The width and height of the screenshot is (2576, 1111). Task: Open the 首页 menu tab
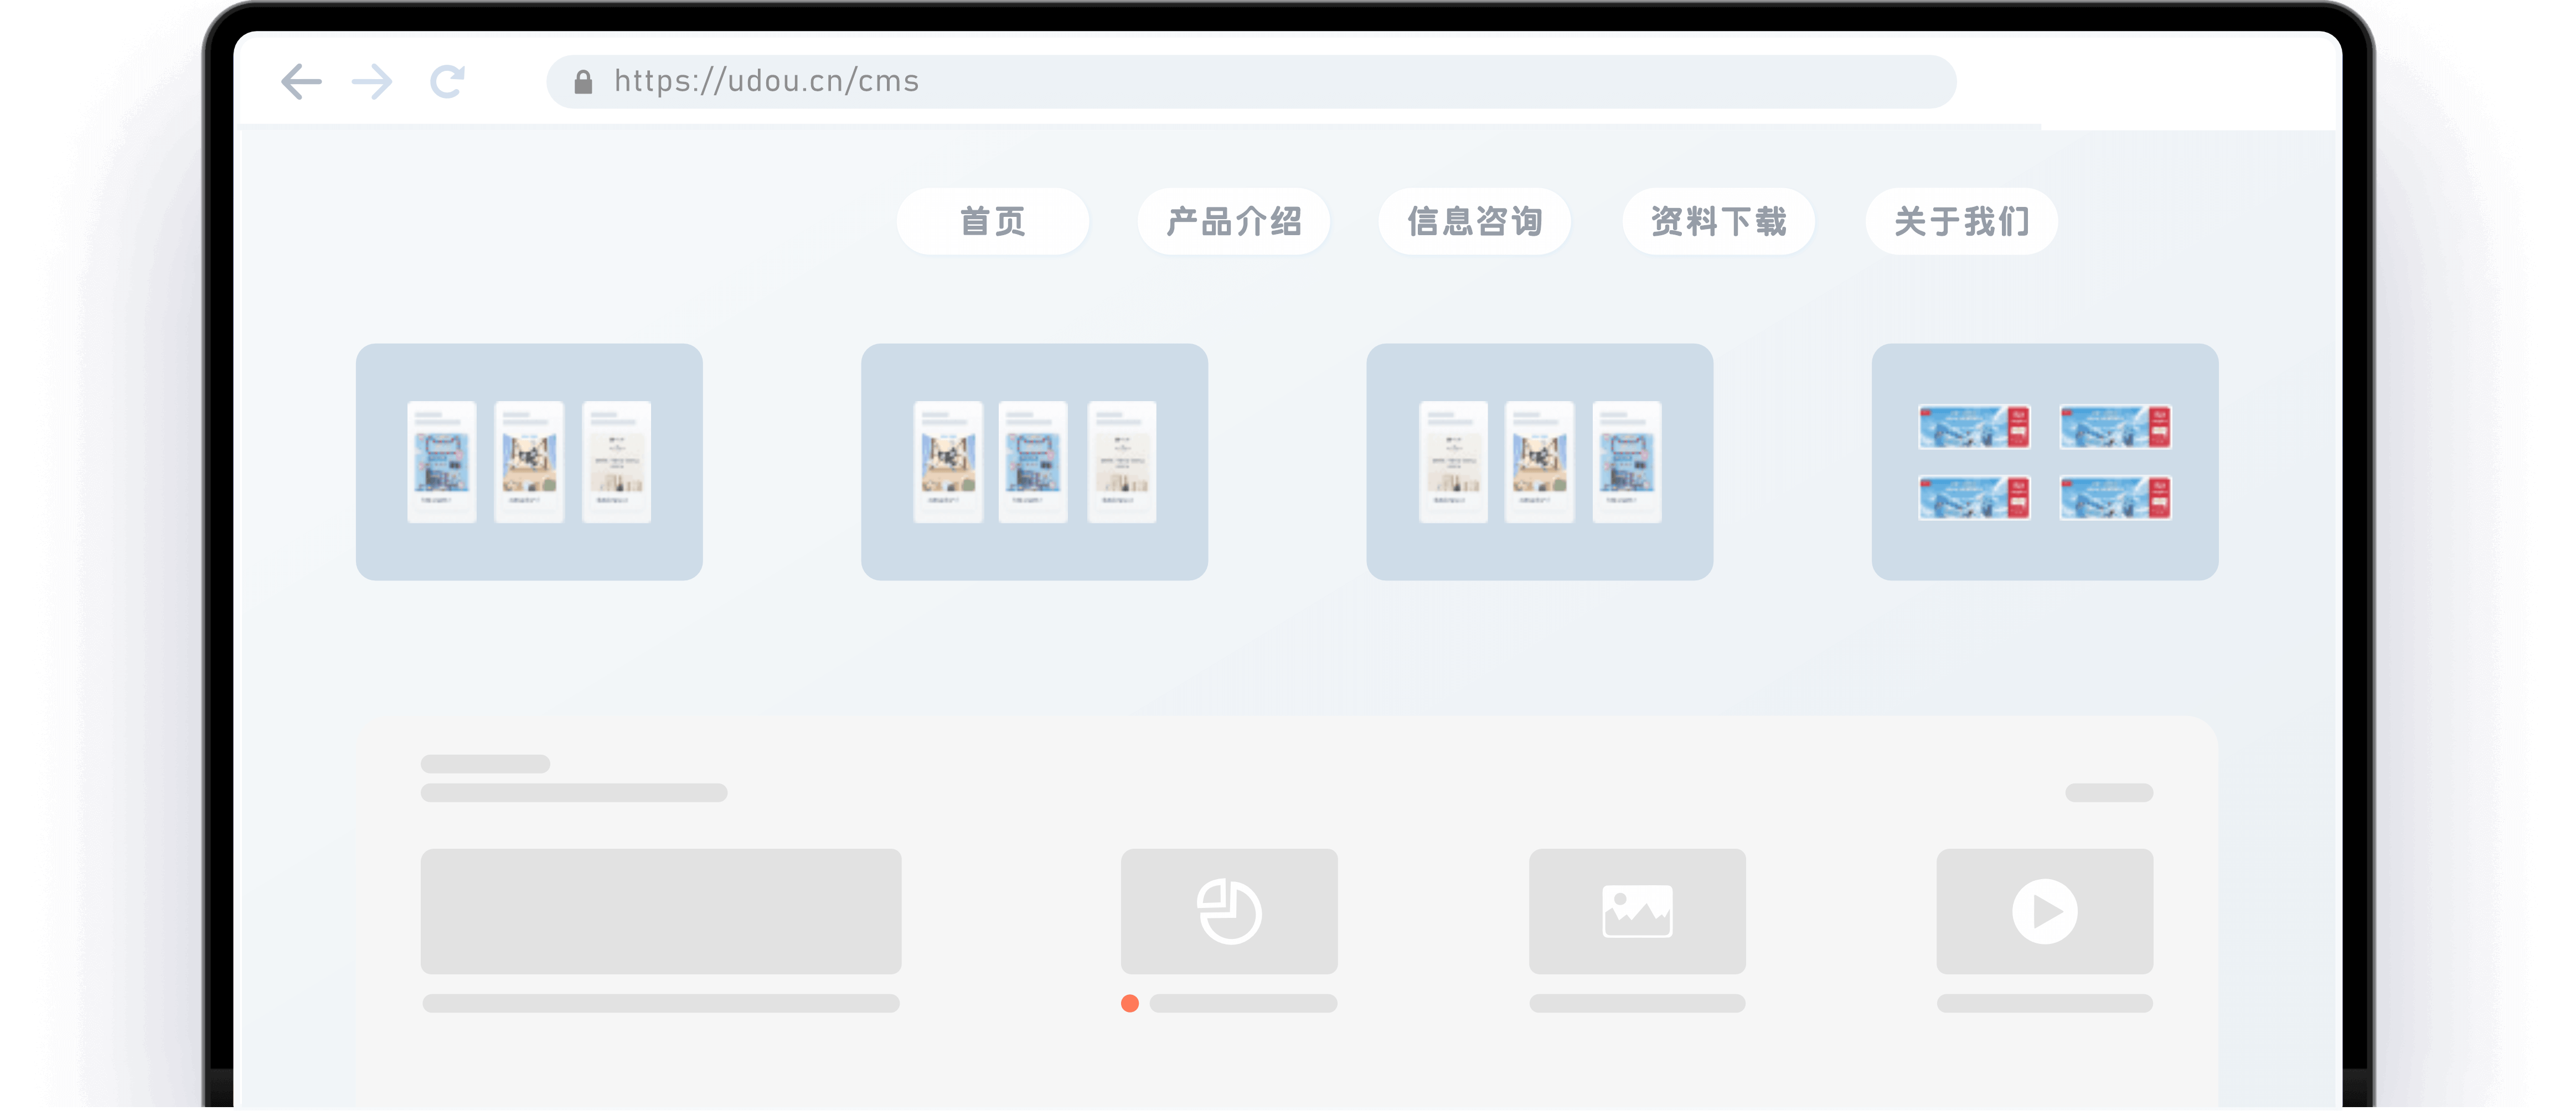993,221
